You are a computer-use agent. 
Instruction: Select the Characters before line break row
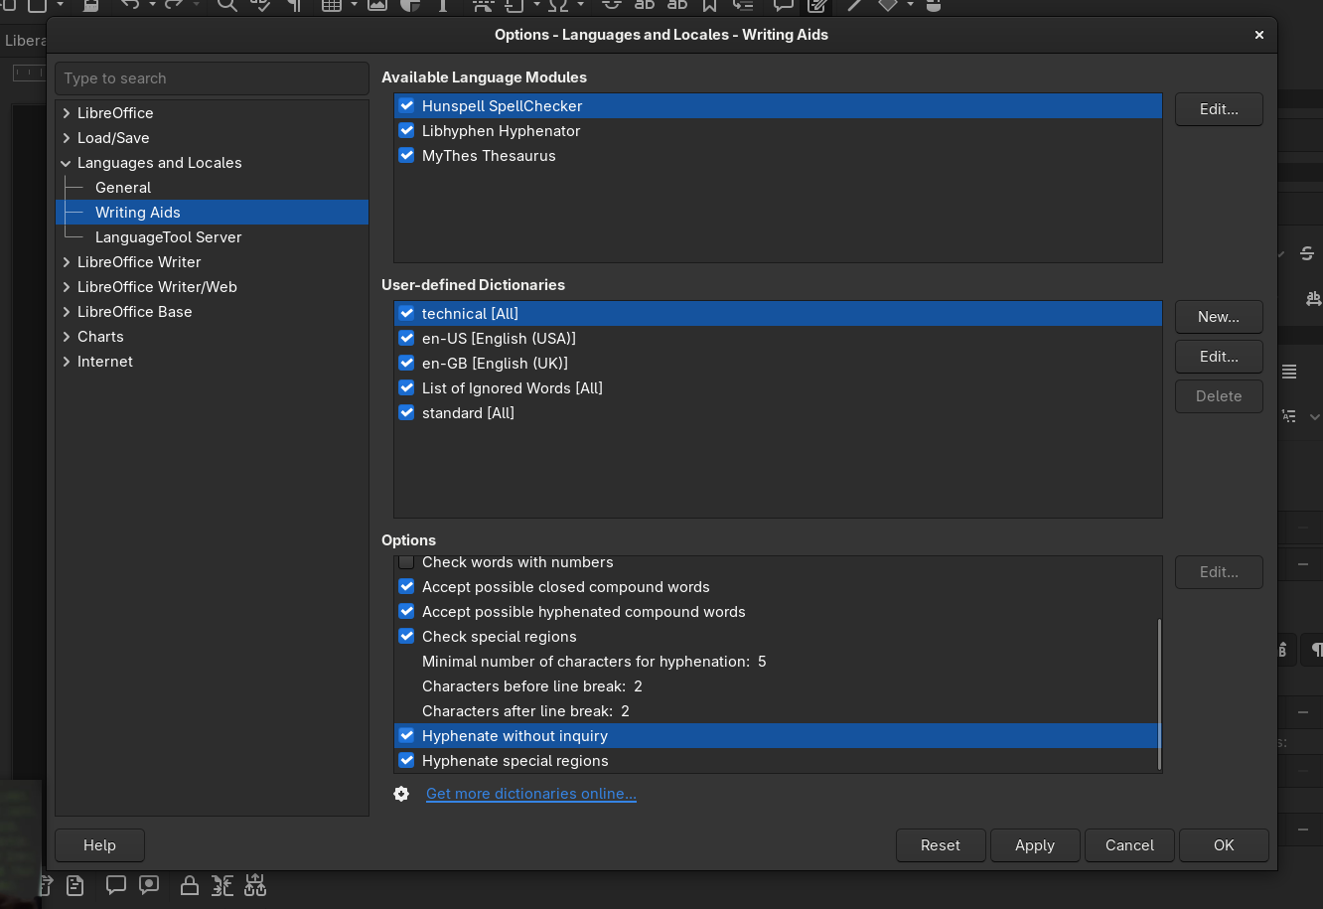777,686
